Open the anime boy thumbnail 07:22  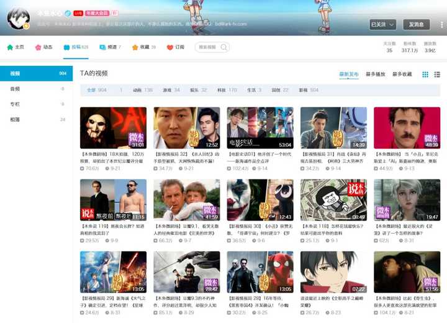click(x=333, y=272)
